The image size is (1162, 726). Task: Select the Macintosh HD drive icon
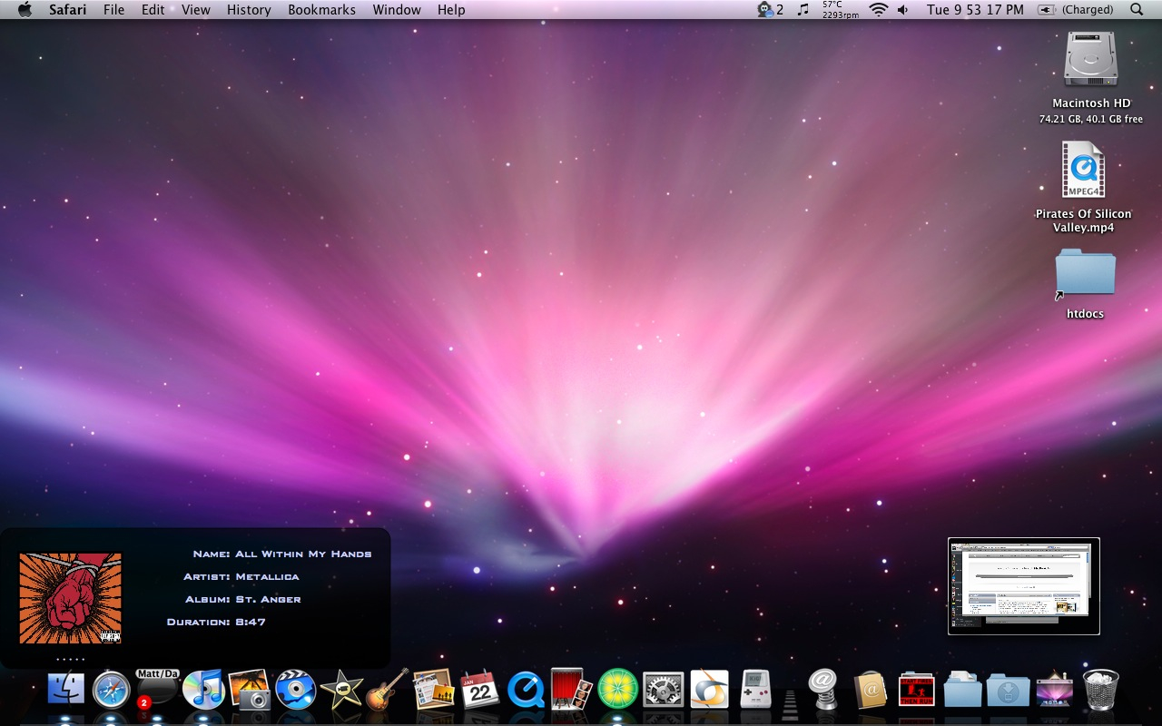click(x=1090, y=60)
